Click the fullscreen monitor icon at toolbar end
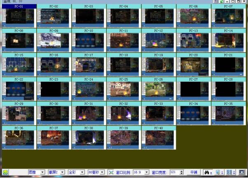Screen dimensions: 248x178 242,172
